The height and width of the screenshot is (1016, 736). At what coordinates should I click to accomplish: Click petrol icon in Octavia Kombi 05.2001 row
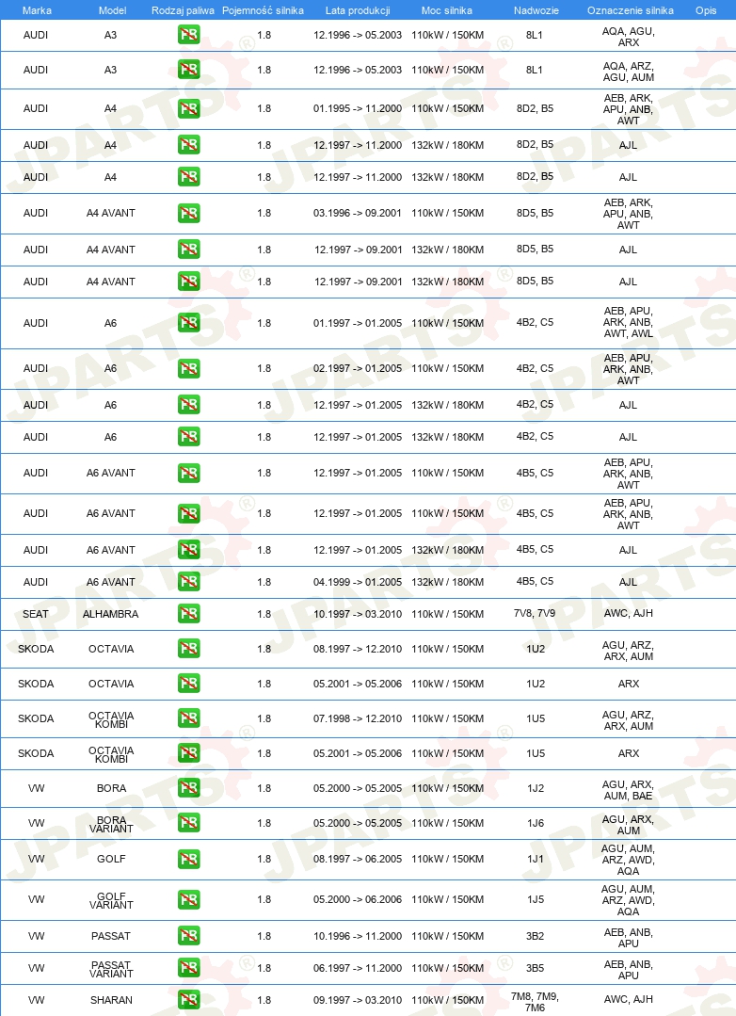[188, 753]
